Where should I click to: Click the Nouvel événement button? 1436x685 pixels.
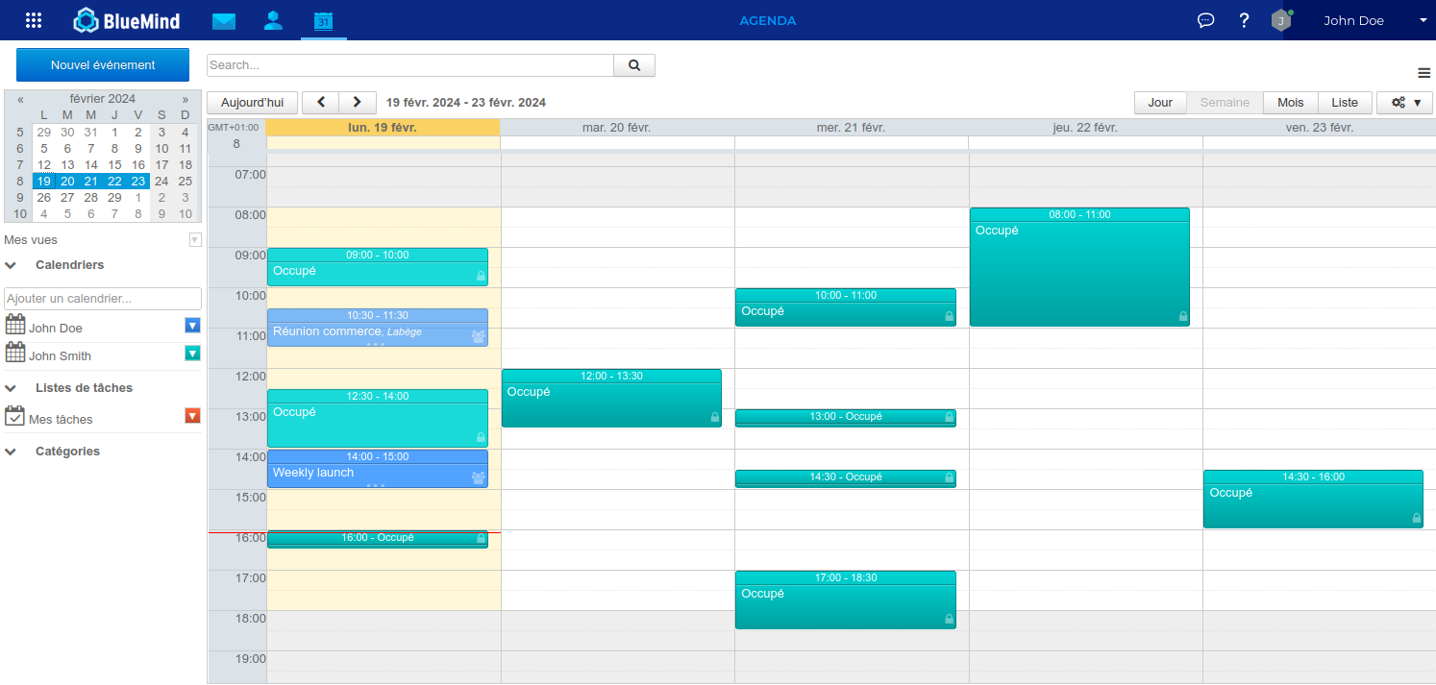(x=103, y=65)
